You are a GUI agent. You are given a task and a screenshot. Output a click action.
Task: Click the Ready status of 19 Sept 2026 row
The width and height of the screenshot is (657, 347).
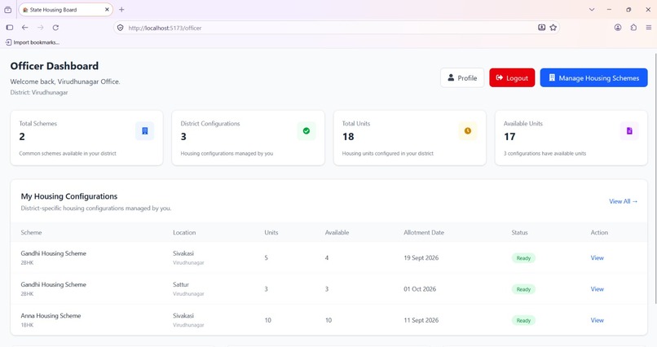point(523,258)
